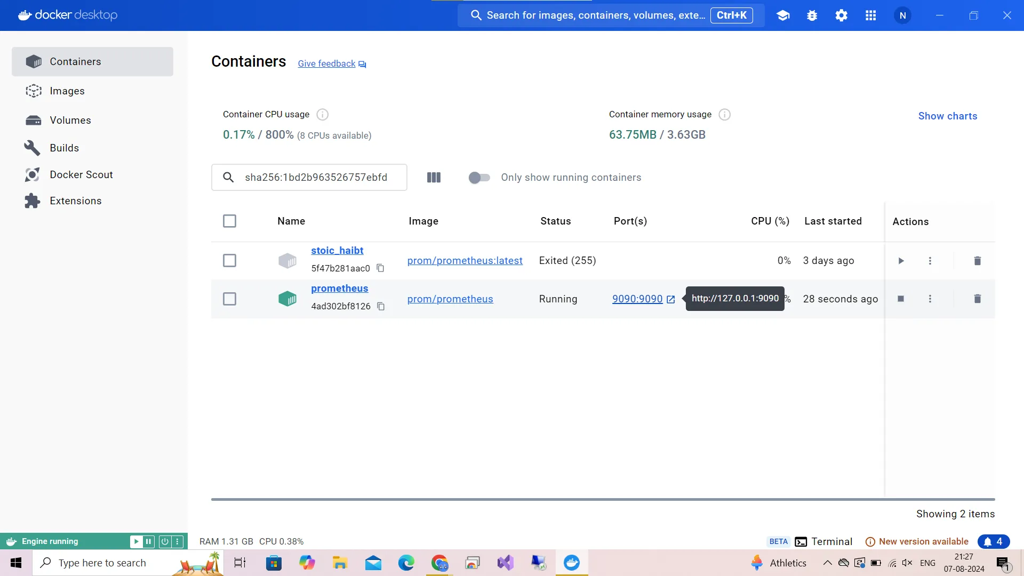
Task: Open the Images section in sidebar
Action: (67, 91)
